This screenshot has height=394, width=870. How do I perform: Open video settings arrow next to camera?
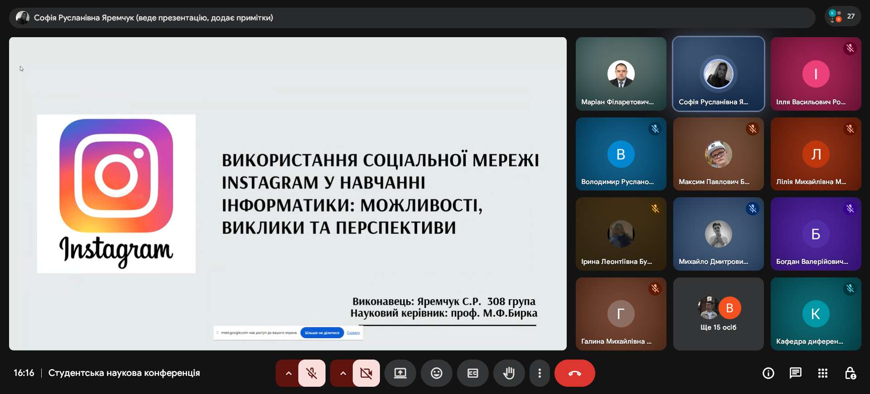[342, 373]
